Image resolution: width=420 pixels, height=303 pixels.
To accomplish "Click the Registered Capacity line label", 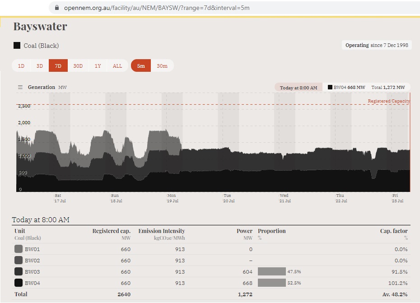I will point(389,101).
